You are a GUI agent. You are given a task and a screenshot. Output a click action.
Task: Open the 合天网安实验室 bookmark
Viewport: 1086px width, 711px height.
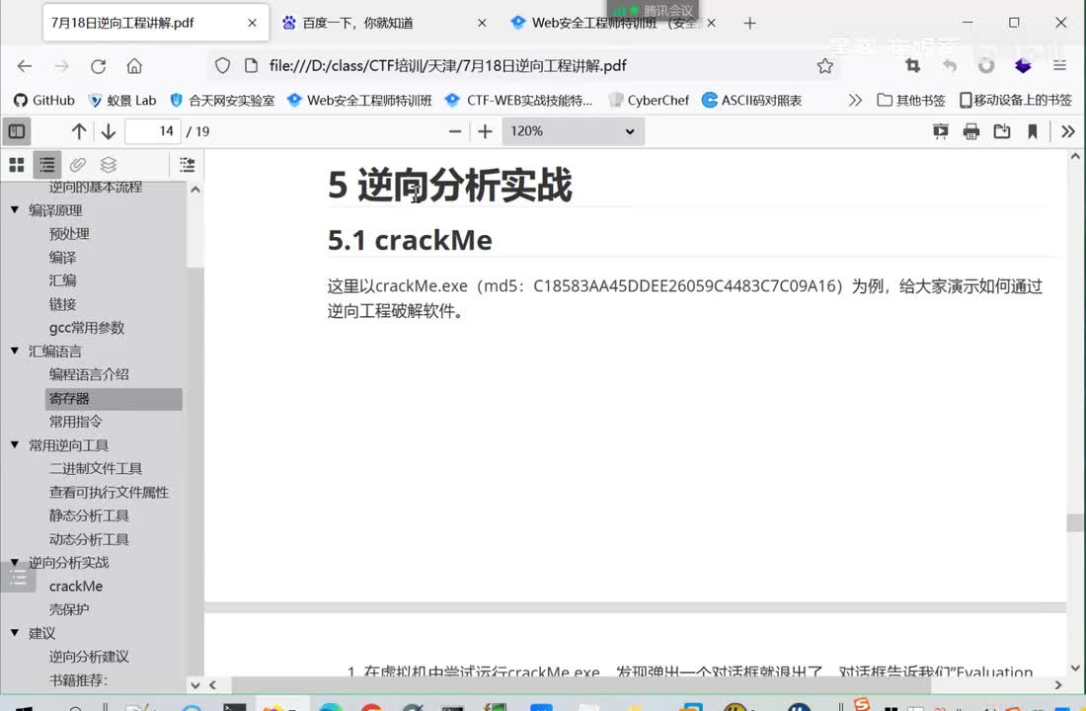(221, 100)
